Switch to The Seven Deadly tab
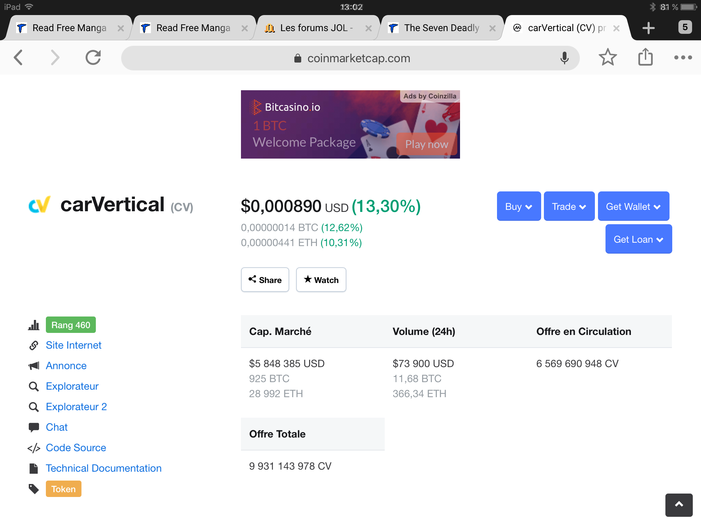This screenshot has width=701, height=525. pyautogui.click(x=441, y=28)
